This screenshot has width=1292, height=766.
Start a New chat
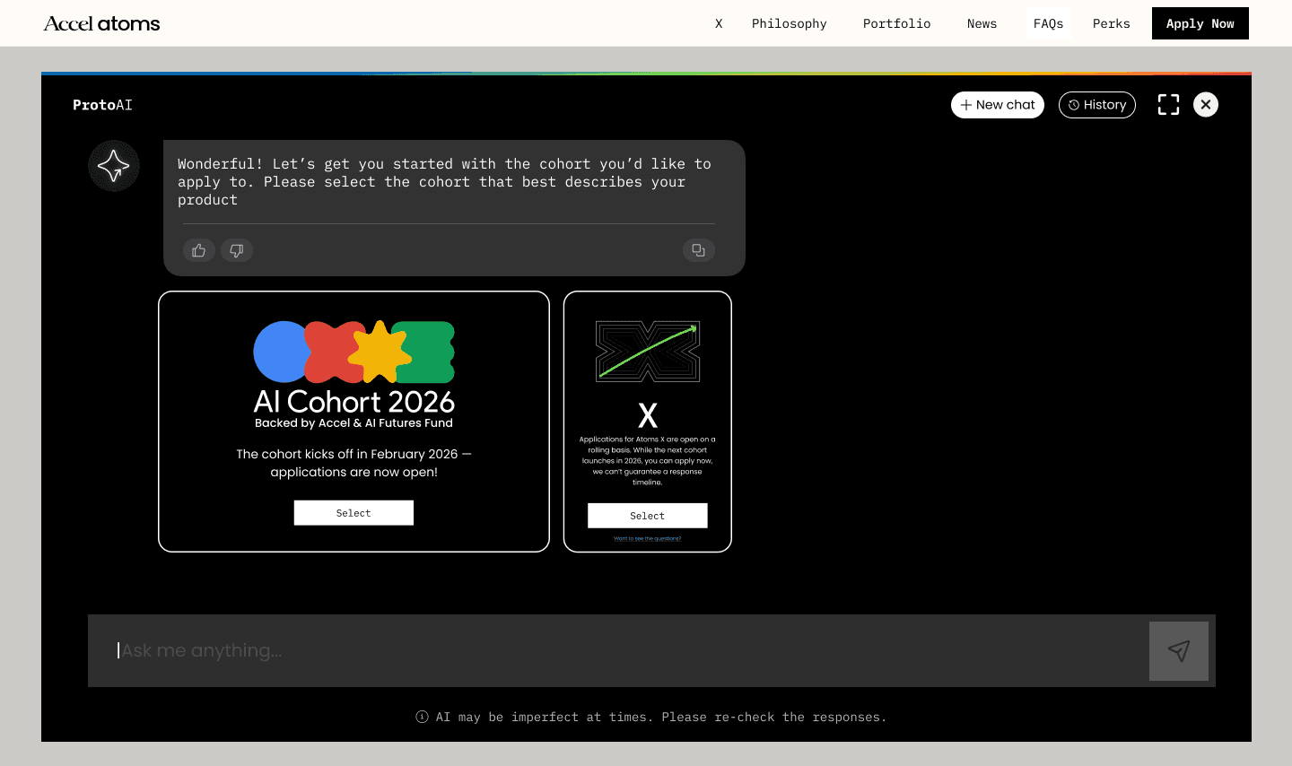pos(998,105)
